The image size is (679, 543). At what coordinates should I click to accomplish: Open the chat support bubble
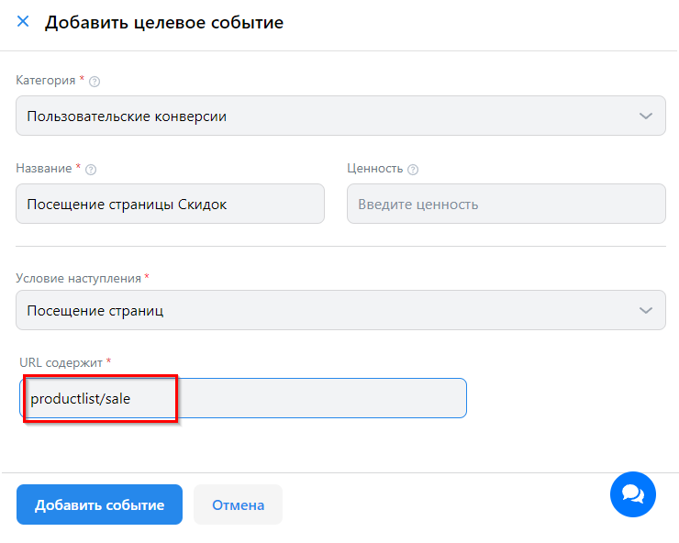click(633, 494)
